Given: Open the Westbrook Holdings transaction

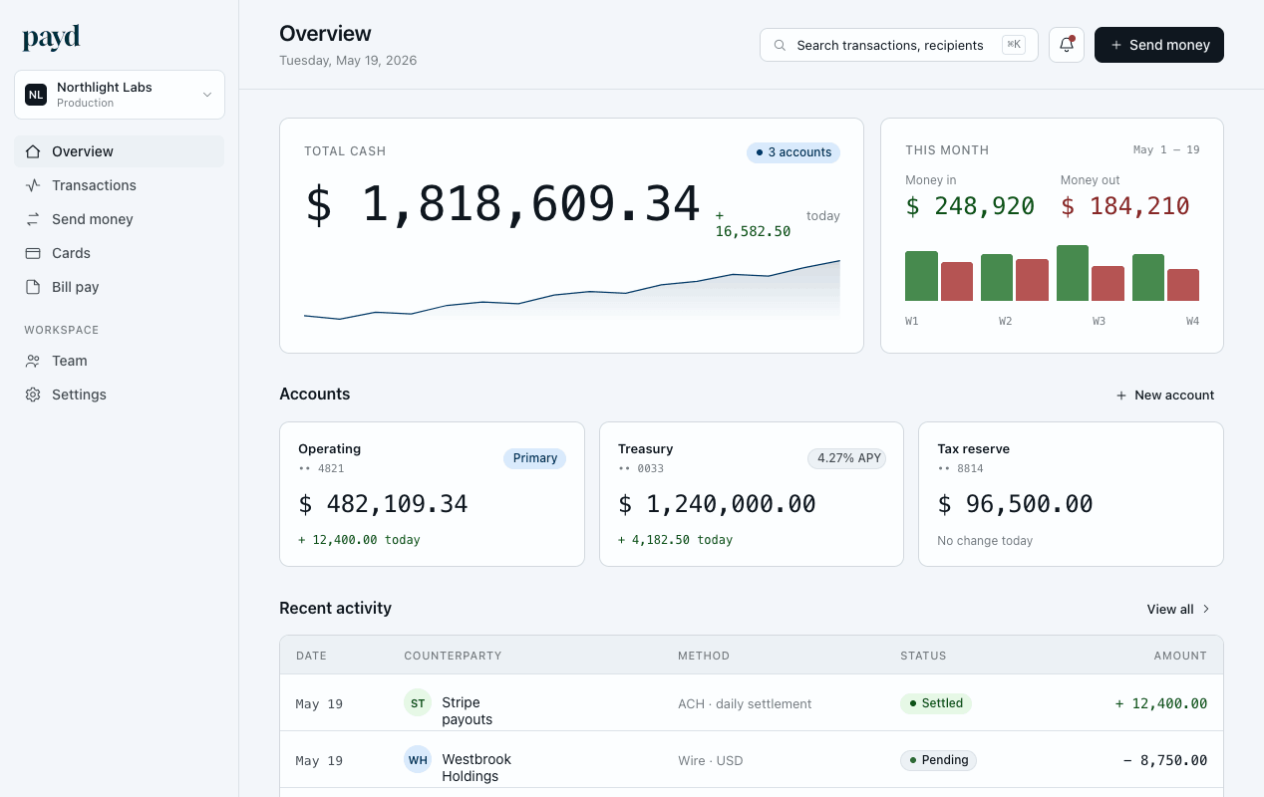Looking at the screenshot, I should tap(751, 760).
